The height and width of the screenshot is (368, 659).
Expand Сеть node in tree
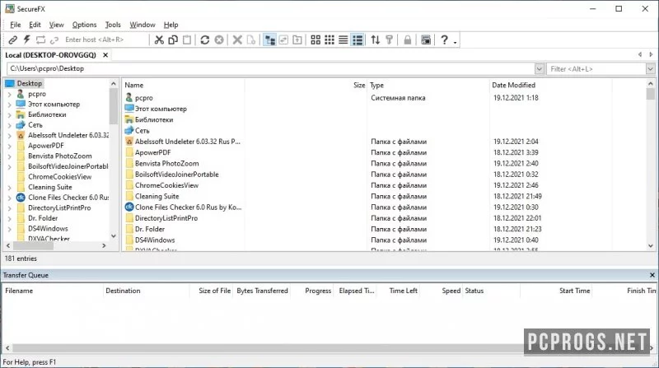pos(9,125)
